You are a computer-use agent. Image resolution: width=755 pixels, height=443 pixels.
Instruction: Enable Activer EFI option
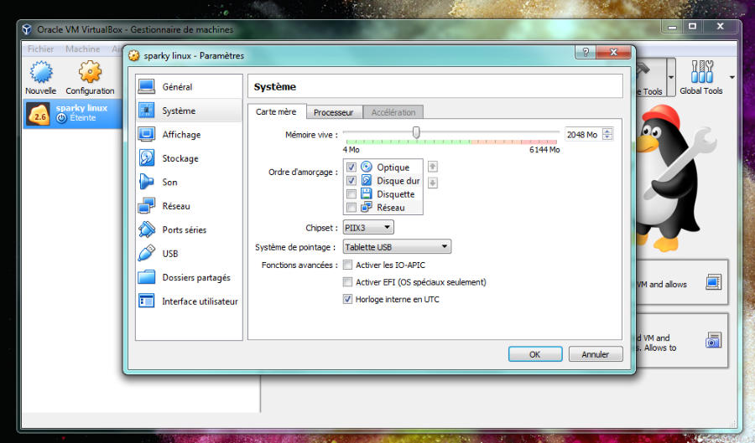[347, 282]
